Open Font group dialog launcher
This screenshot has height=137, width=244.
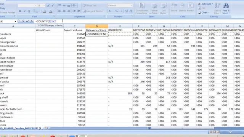(x=54, y=16)
